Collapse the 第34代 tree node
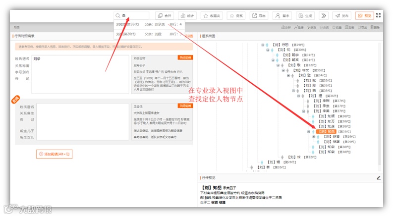 pos(288,75)
